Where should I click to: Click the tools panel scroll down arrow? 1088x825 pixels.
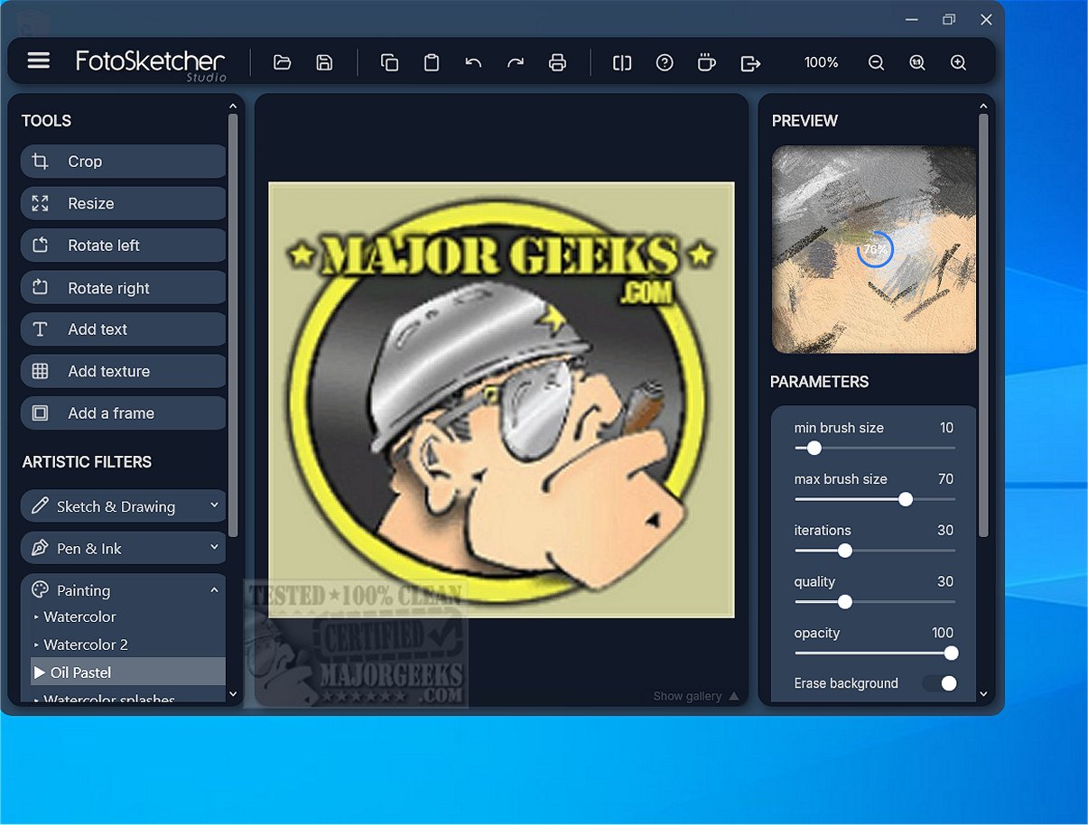233,694
